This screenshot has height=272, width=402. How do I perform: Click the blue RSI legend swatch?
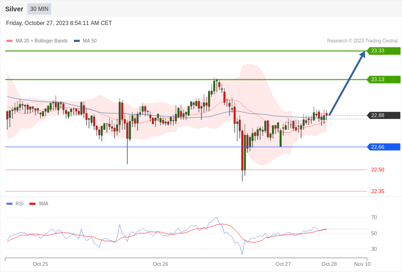pyautogui.click(x=9, y=204)
